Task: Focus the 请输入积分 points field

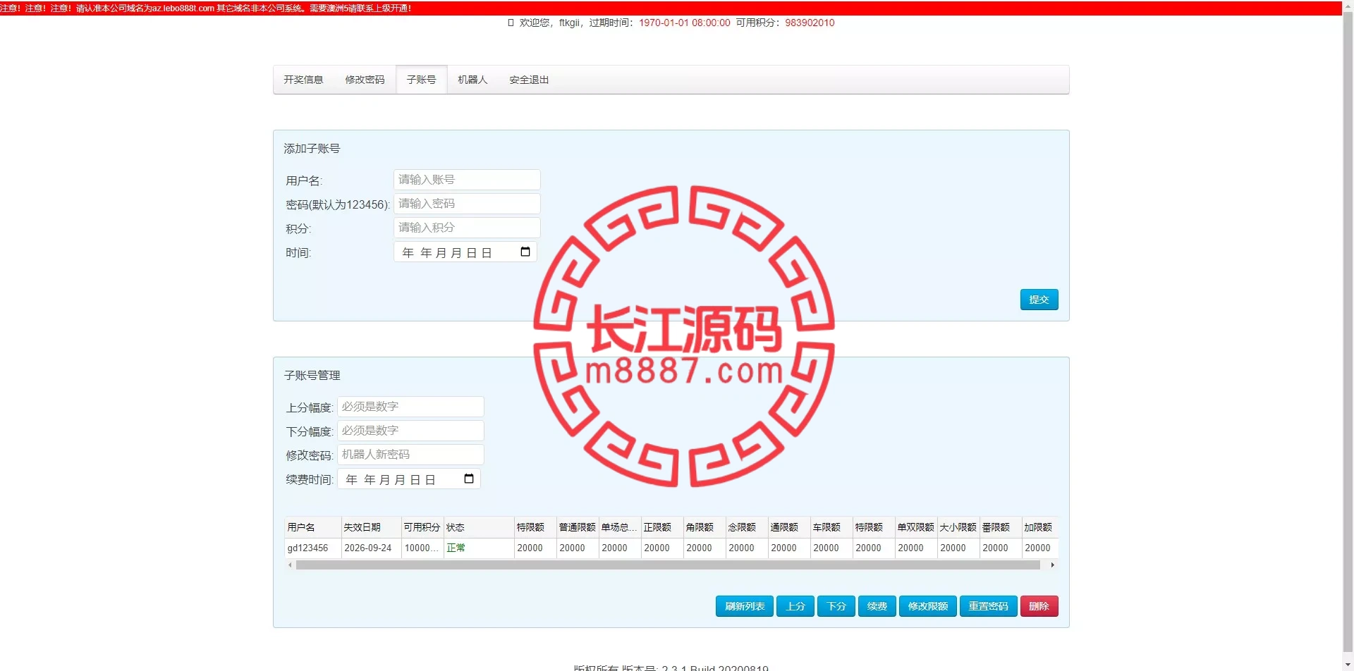Action: point(467,228)
